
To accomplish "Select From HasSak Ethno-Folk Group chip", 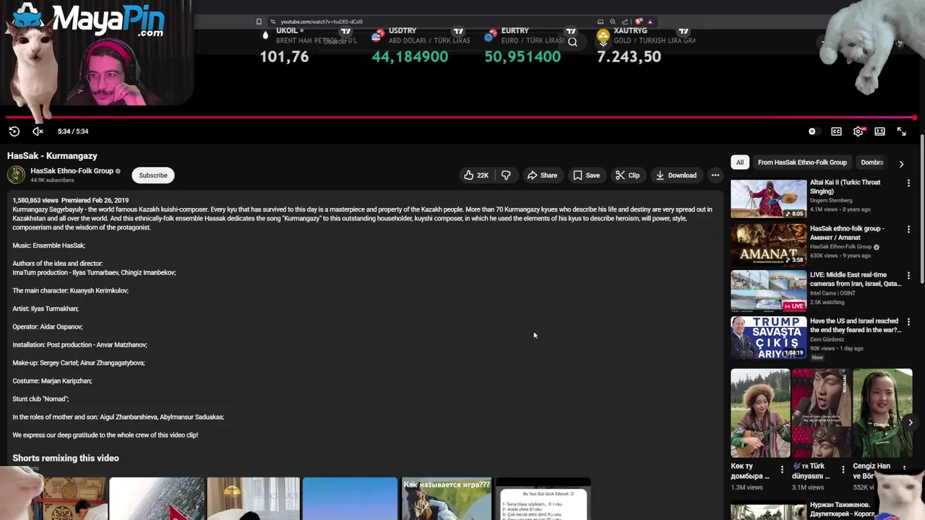I will pyautogui.click(x=802, y=162).
